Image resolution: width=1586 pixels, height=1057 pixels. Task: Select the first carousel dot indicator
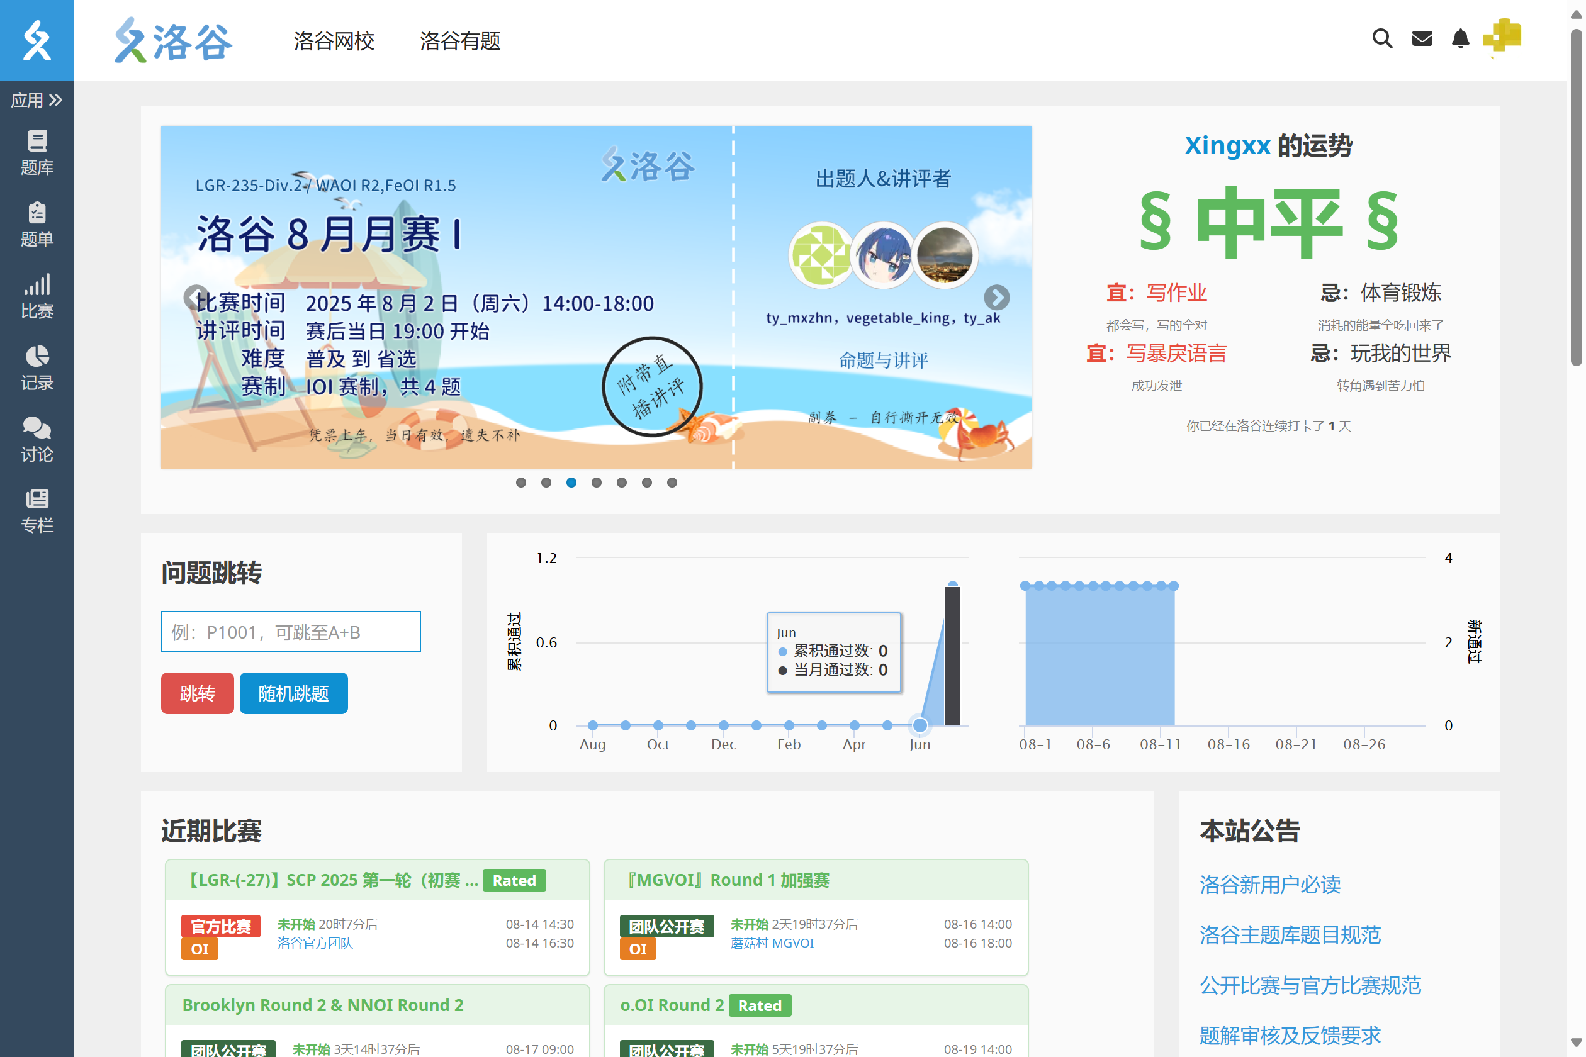520,483
